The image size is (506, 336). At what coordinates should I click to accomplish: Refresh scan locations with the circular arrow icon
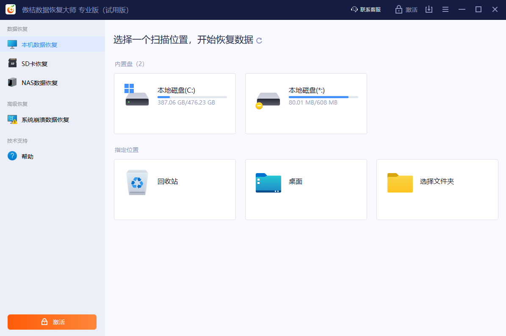pyautogui.click(x=259, y=41)
